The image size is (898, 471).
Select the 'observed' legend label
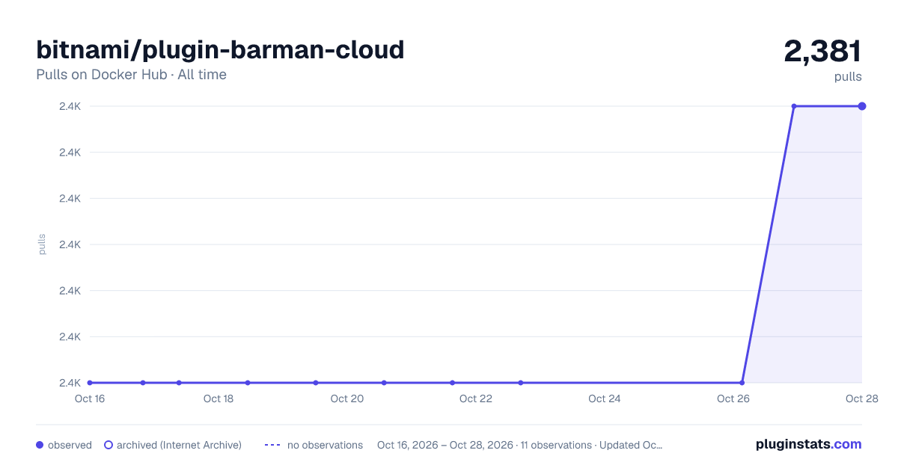[x=70, y=445]
